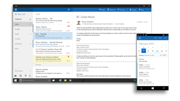Viewport: 180px width, 101px height.
Task: Expand the Bruce Vandiver conversation arrow
Action: (x=35, y=44)
